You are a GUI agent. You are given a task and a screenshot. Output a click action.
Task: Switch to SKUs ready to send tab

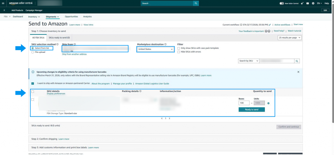pos(59,38)
